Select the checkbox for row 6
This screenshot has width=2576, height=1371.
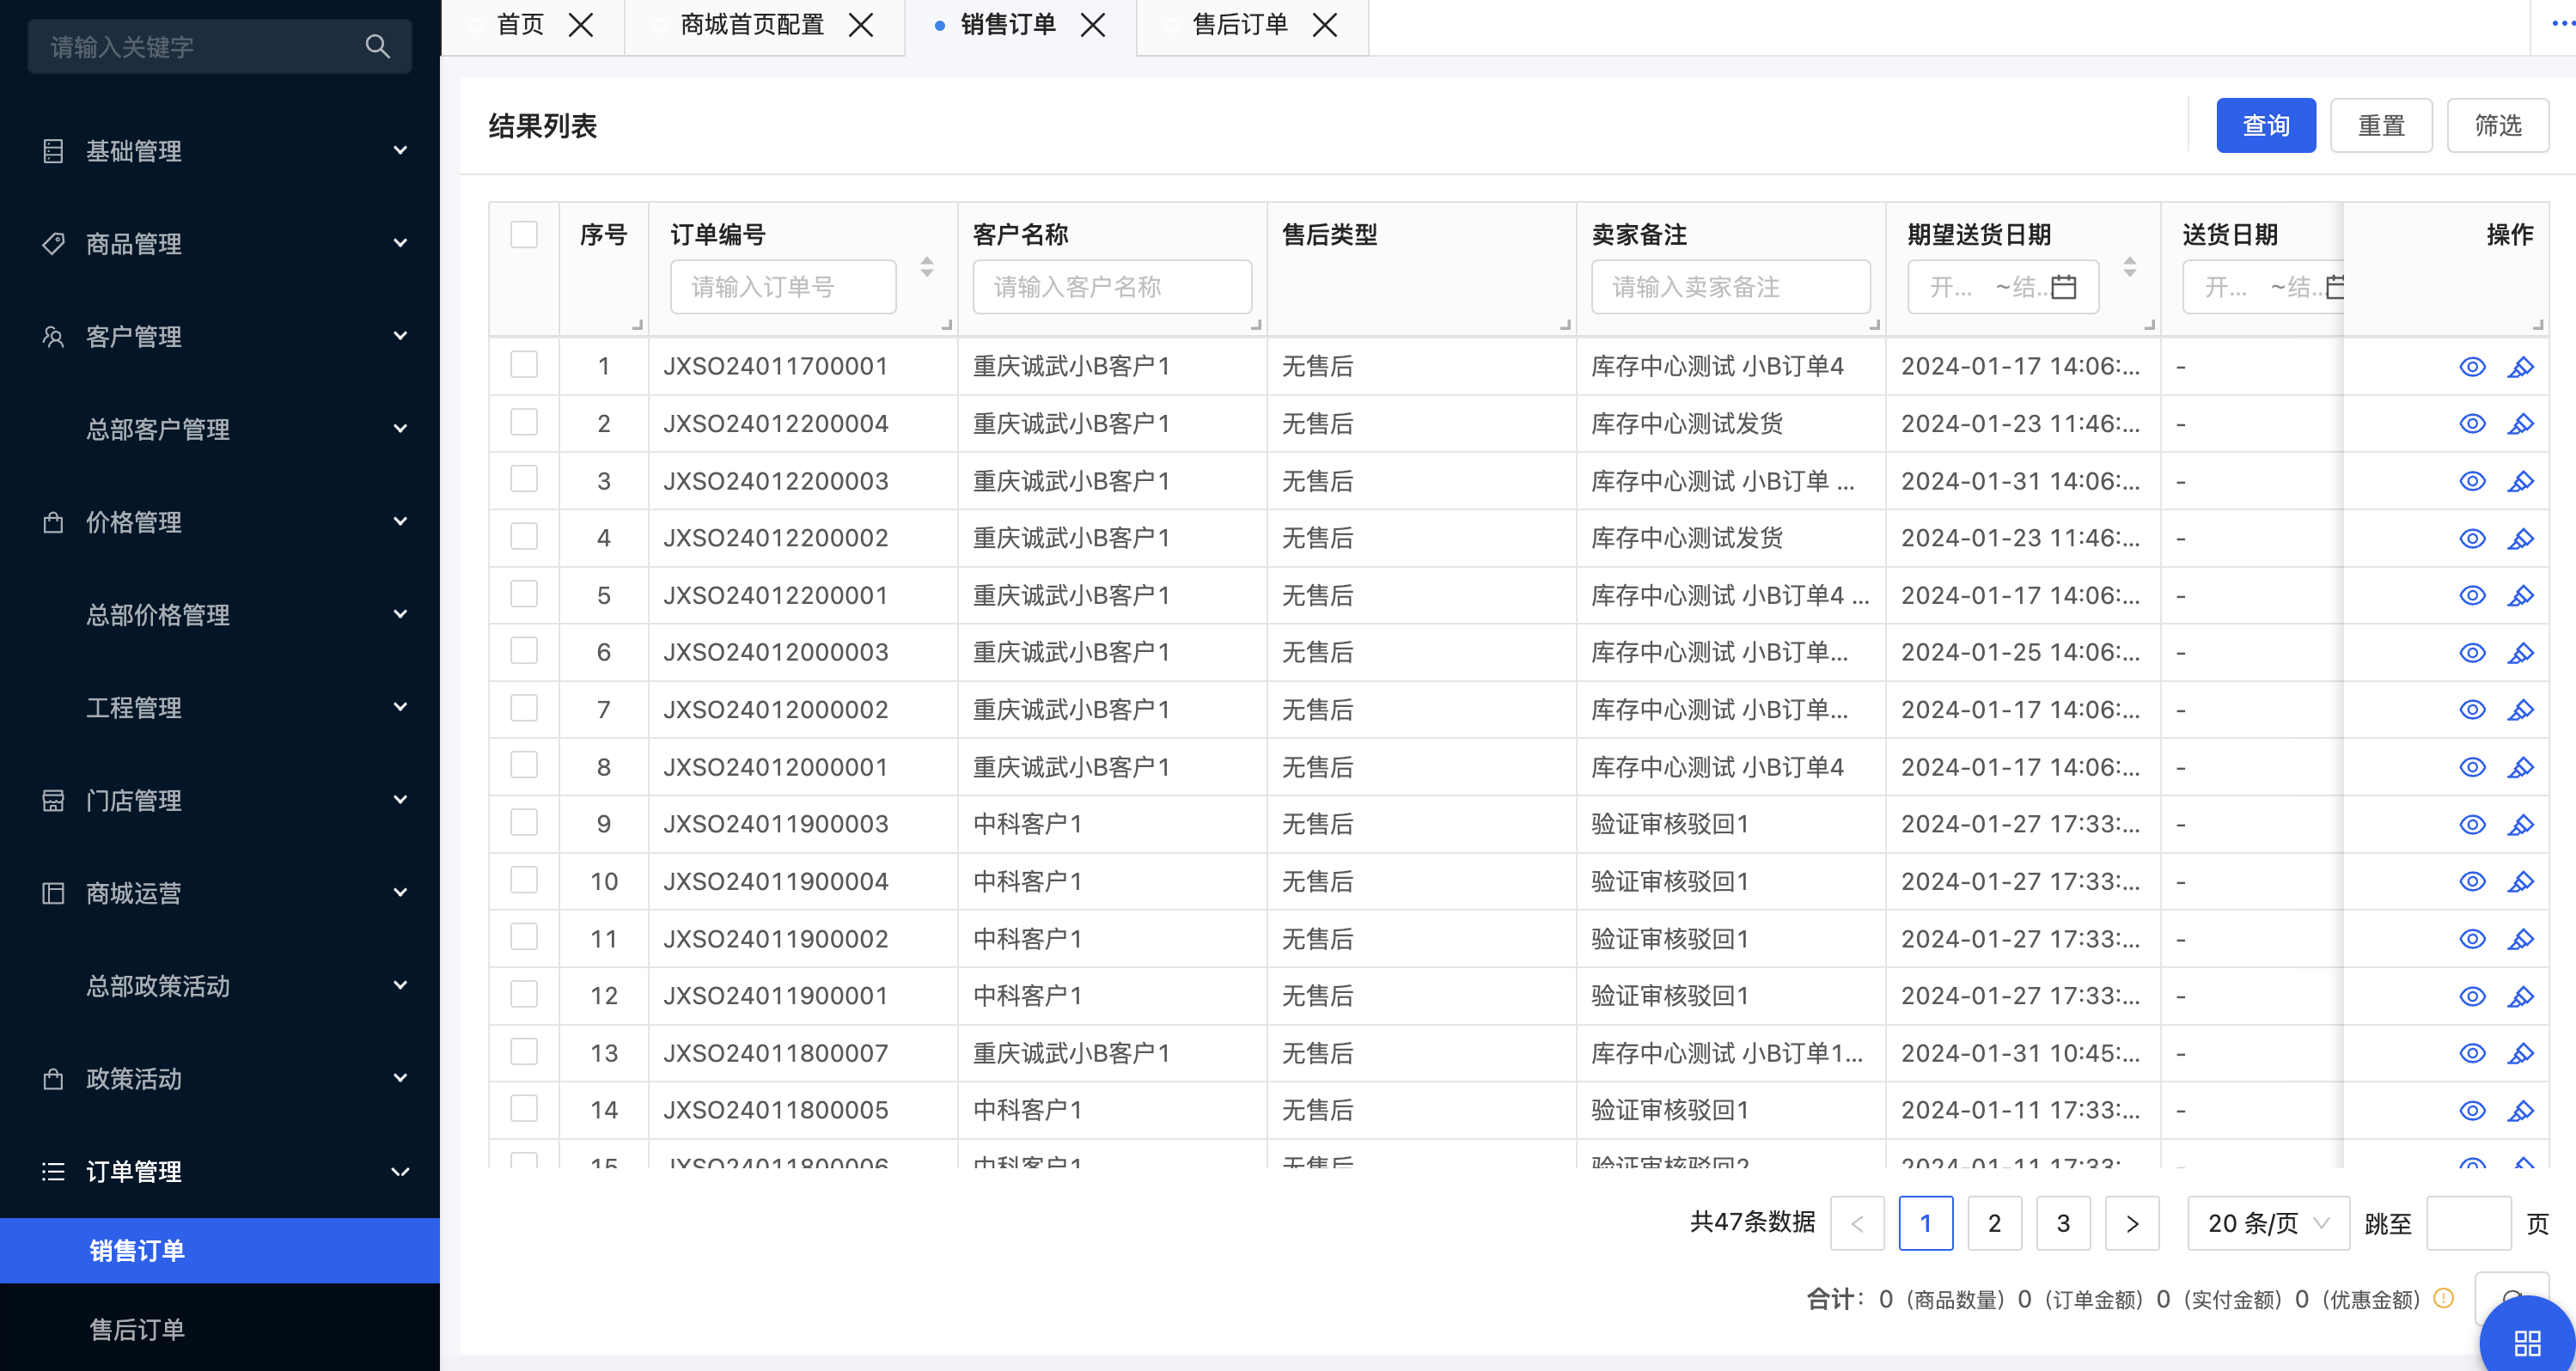(524, 651)
